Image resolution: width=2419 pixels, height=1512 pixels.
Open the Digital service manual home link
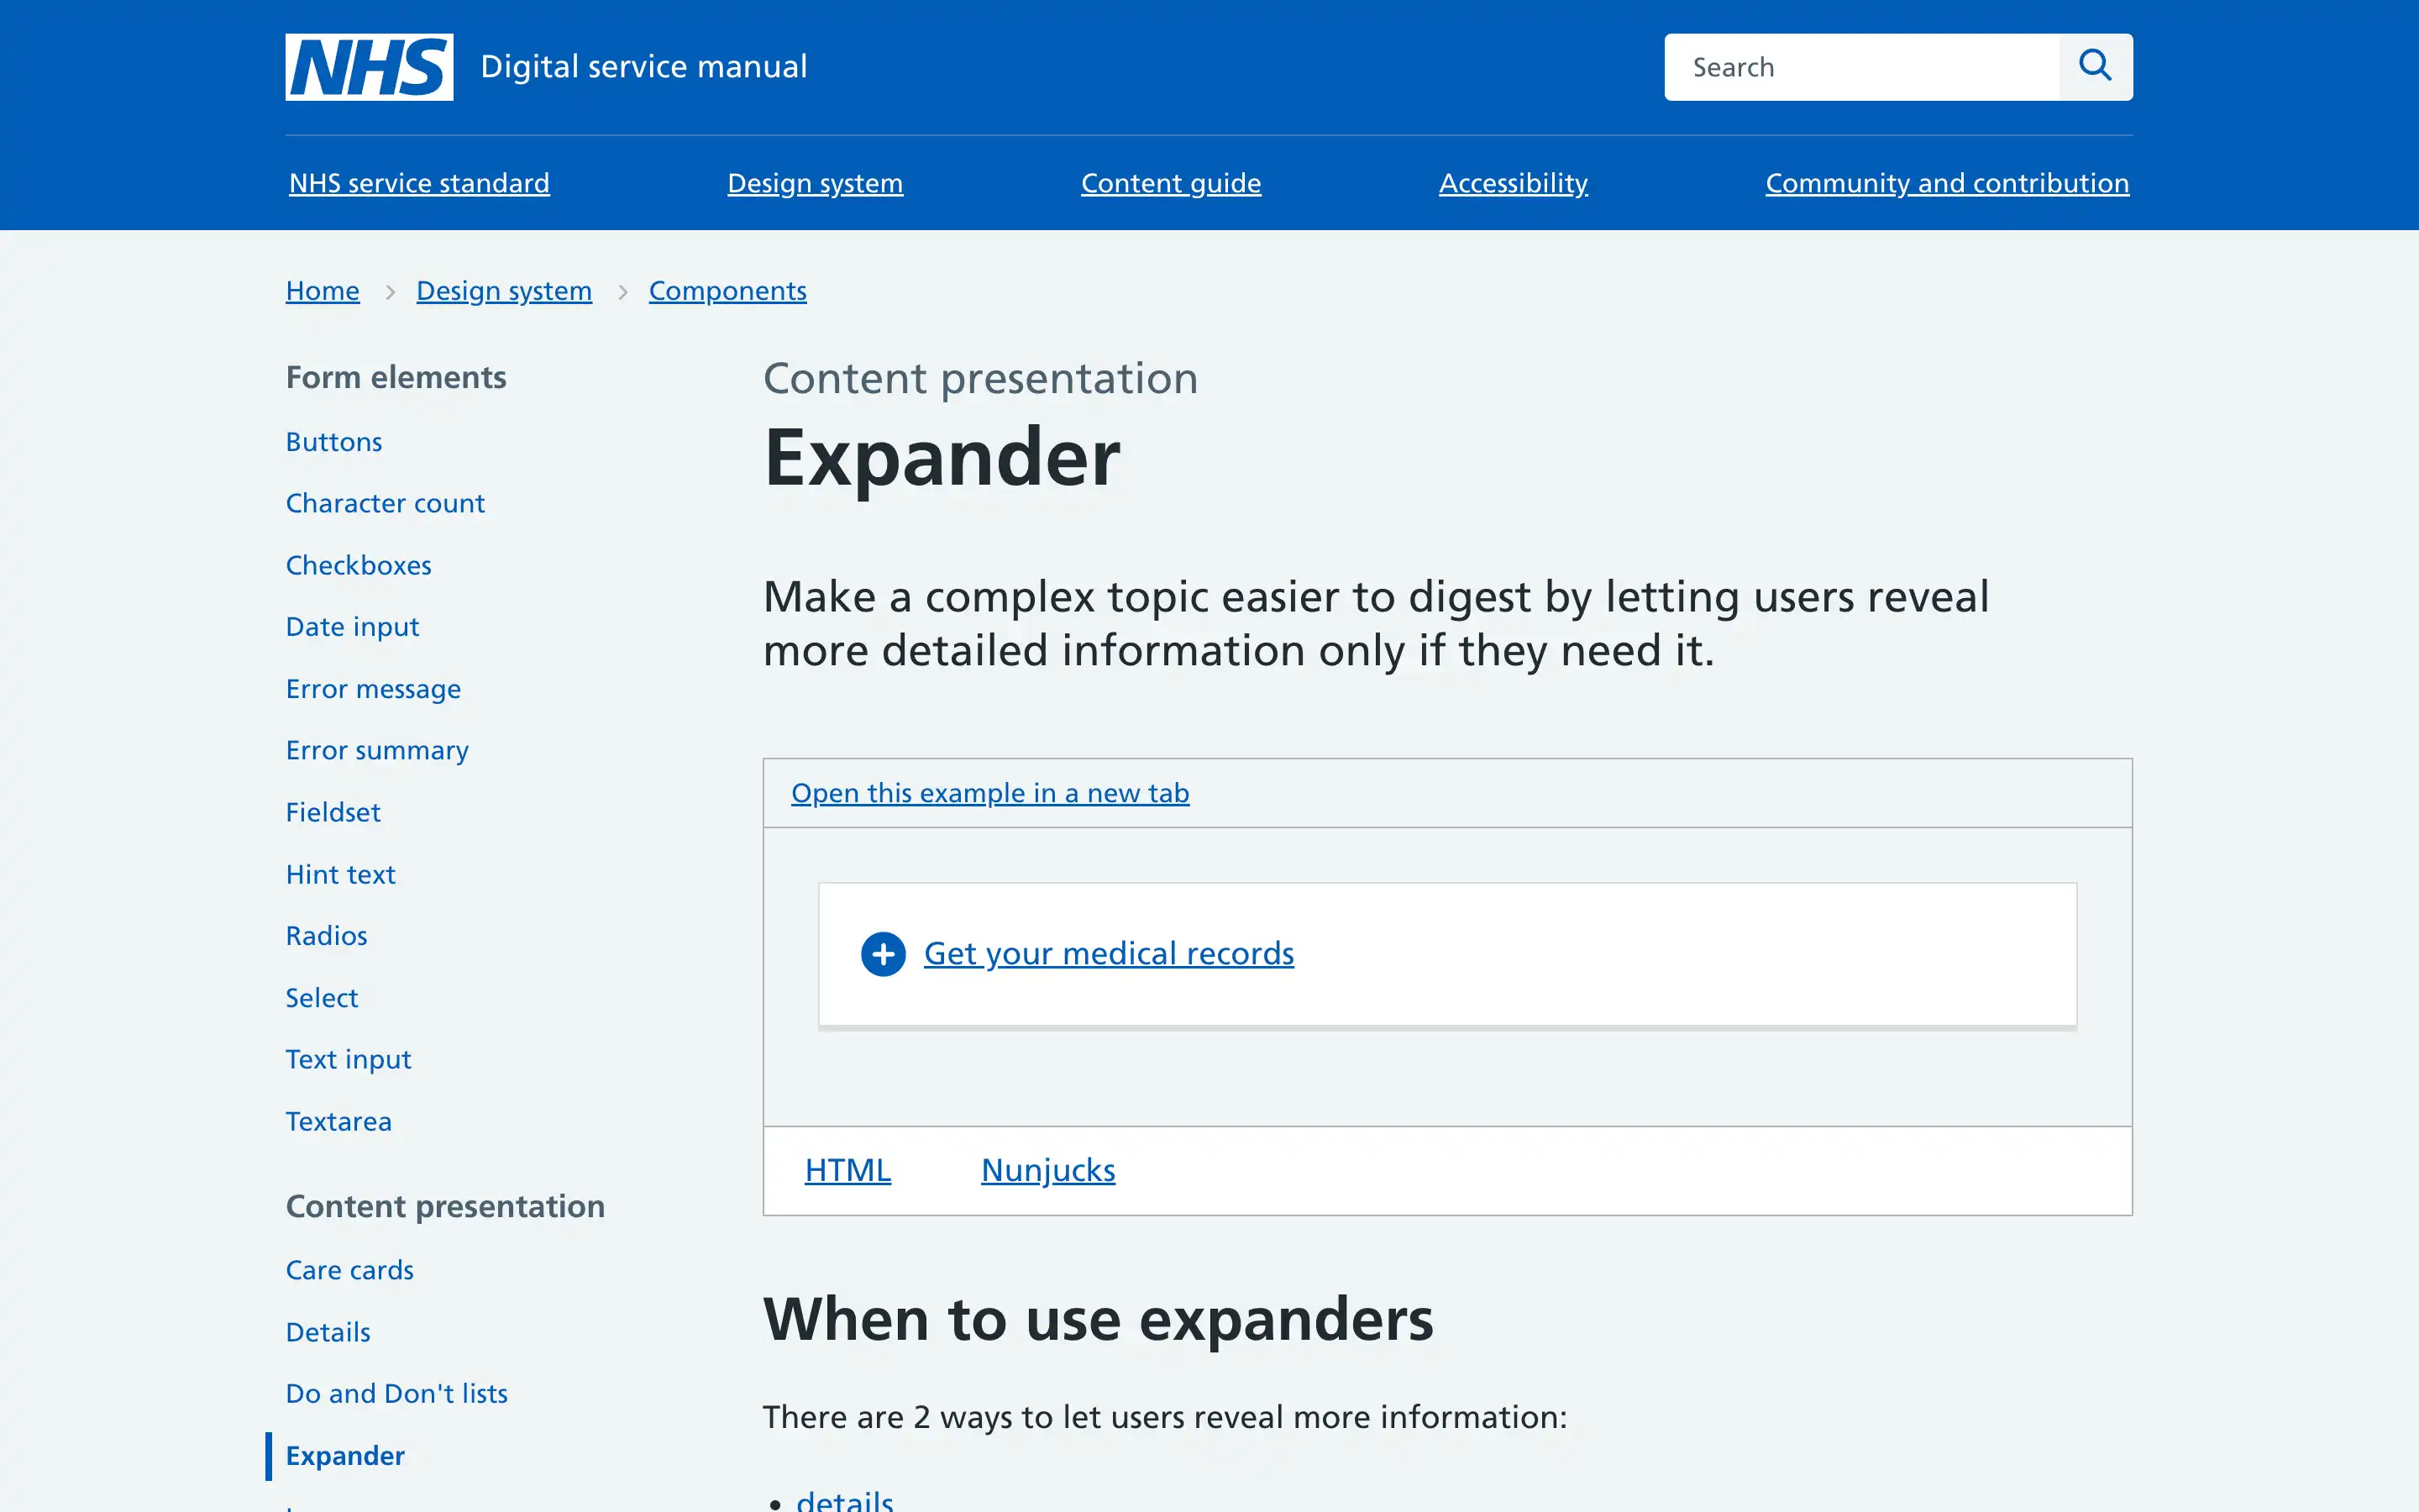(x=643, y=67)
